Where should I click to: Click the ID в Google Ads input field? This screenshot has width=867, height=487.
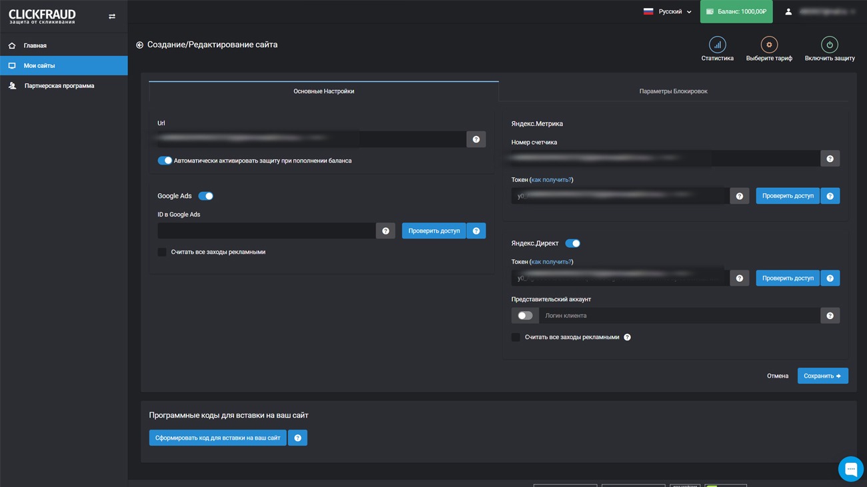point(266,231)
